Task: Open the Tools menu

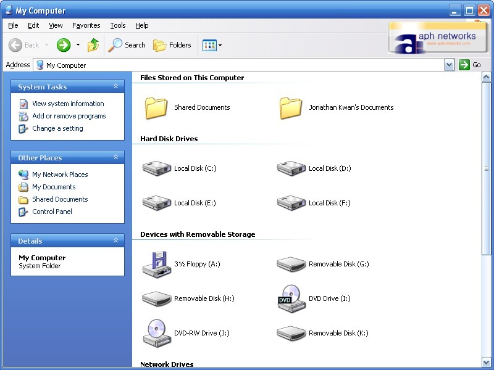Action: (x=117, y=25)
